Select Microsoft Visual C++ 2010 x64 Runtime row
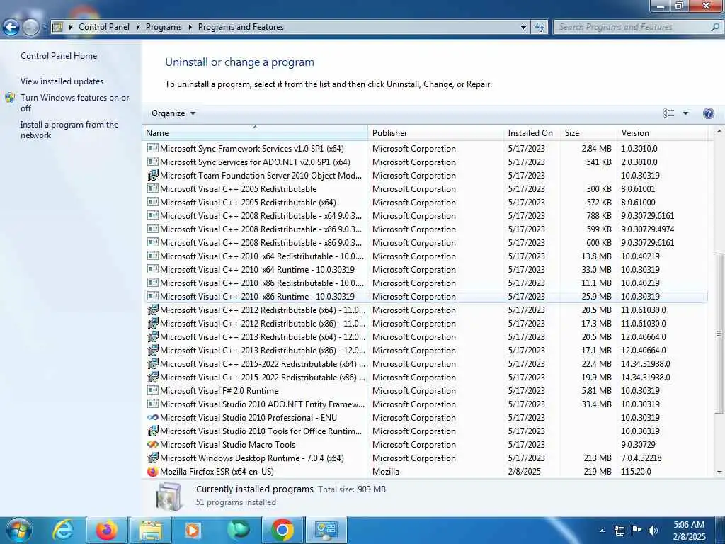The image size is (725, 544). 426,270
